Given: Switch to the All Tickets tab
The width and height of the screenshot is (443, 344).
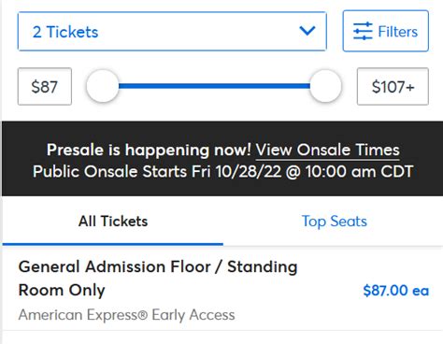Looking at the screenshot, I should click(113, 222).
